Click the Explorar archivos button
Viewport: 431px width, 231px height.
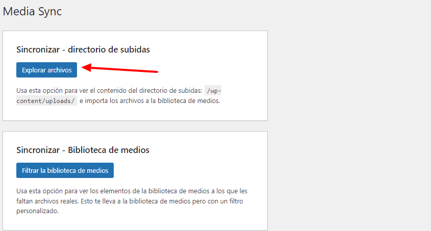tap(46, 70)
